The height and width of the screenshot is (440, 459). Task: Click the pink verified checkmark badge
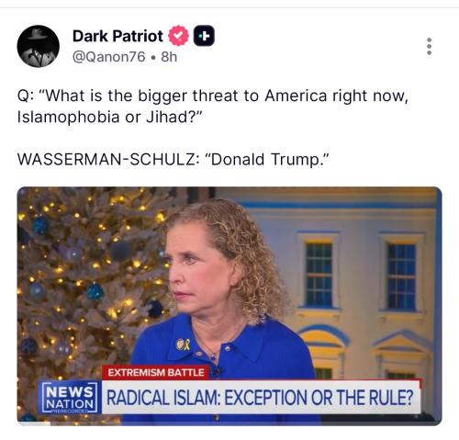point(178,36)
